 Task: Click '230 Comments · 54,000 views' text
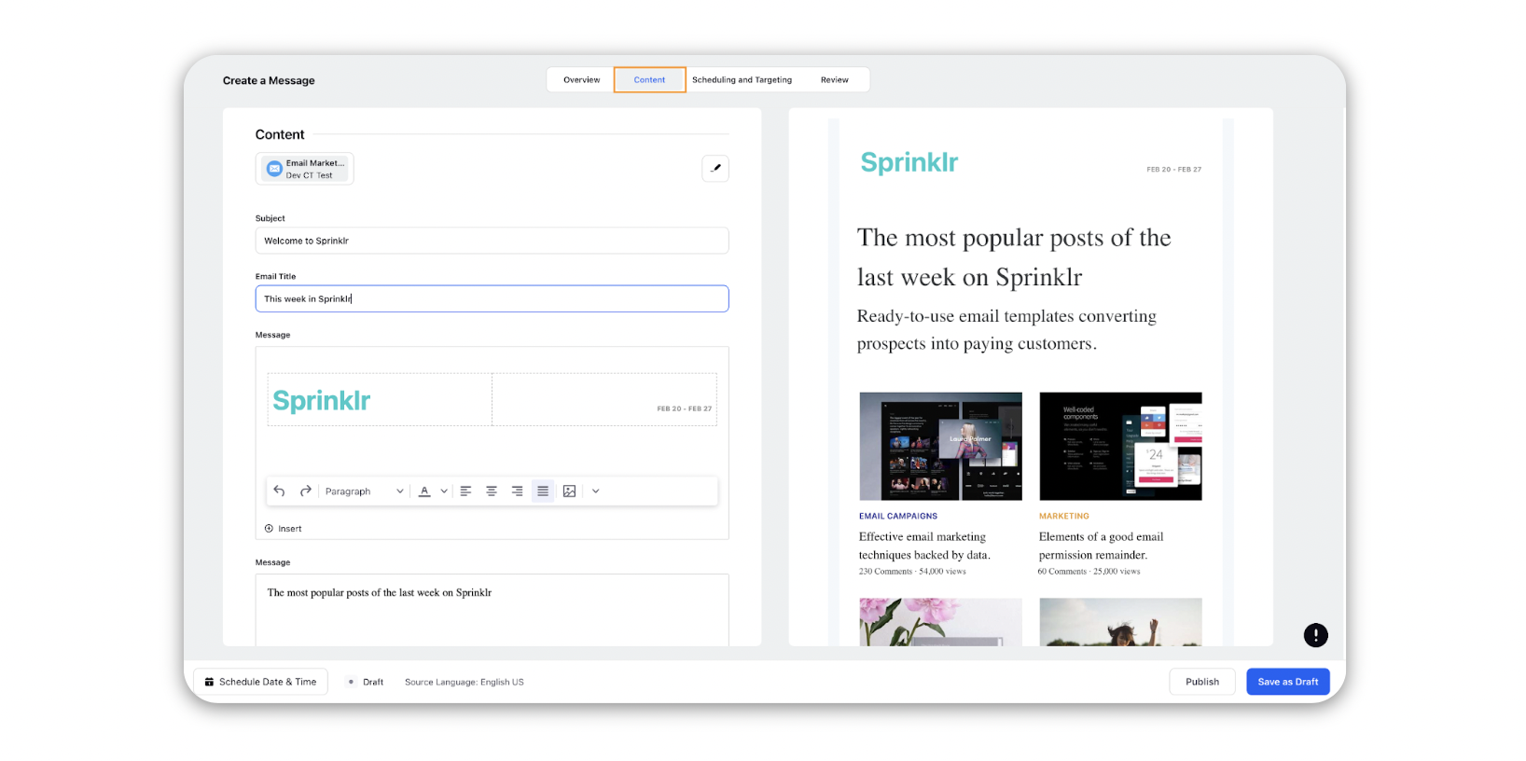[912, 572]
